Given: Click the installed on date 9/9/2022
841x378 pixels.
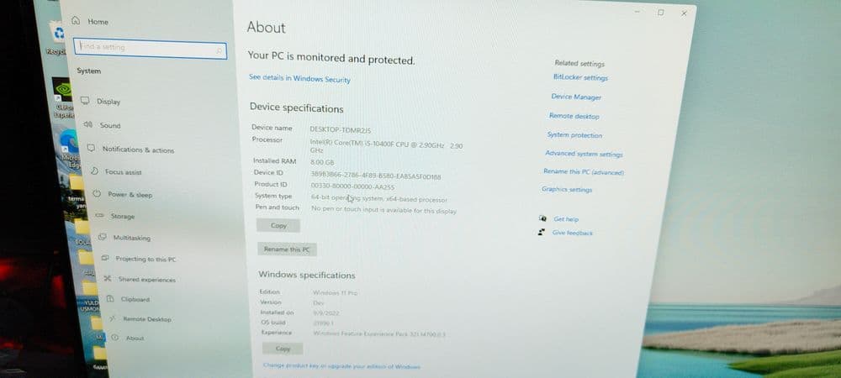Looking at the screenshot, I should coord(326,312).
